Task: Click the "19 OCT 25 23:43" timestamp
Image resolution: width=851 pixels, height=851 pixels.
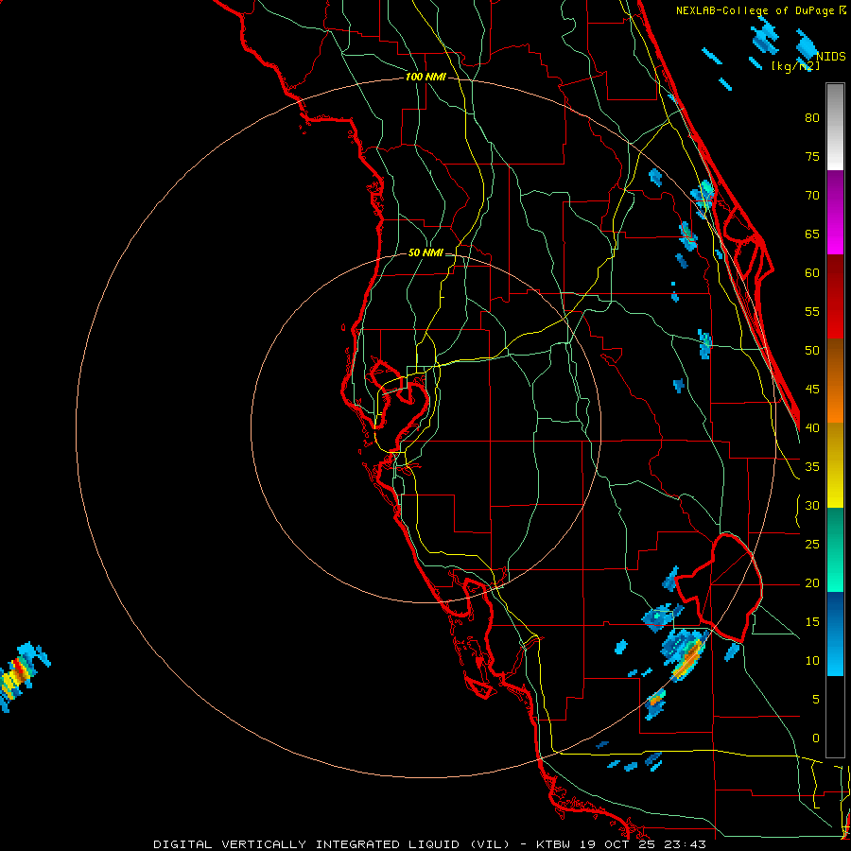Action: click(x=643, y=844)
